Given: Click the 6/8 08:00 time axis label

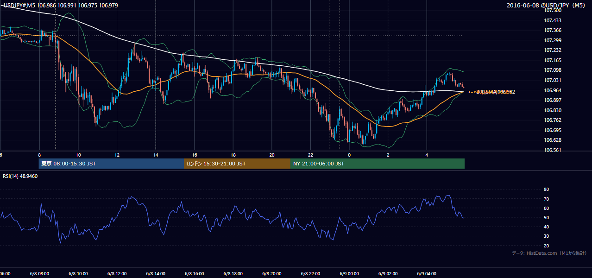Looking at the screenshot, I should point(39,273).
